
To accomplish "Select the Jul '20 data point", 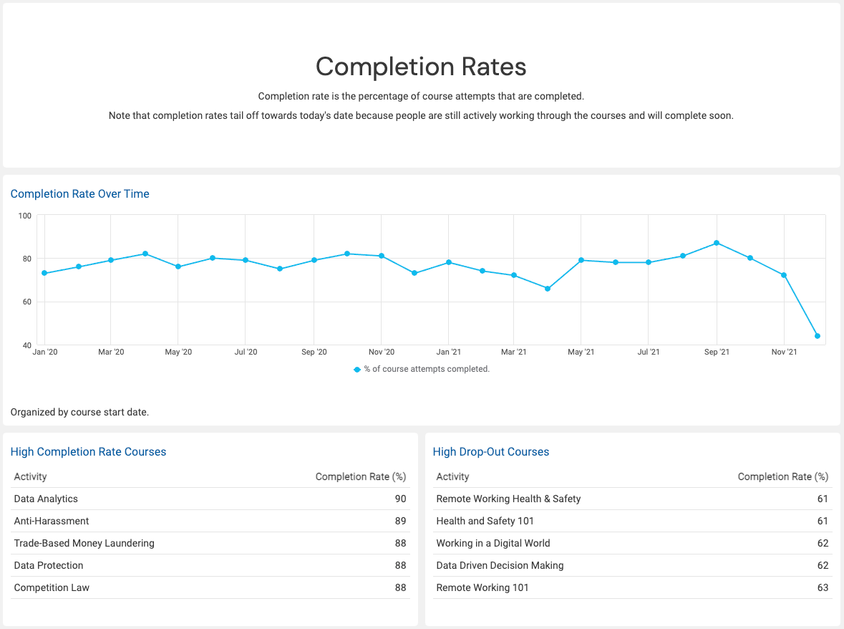I will (246, 260).
